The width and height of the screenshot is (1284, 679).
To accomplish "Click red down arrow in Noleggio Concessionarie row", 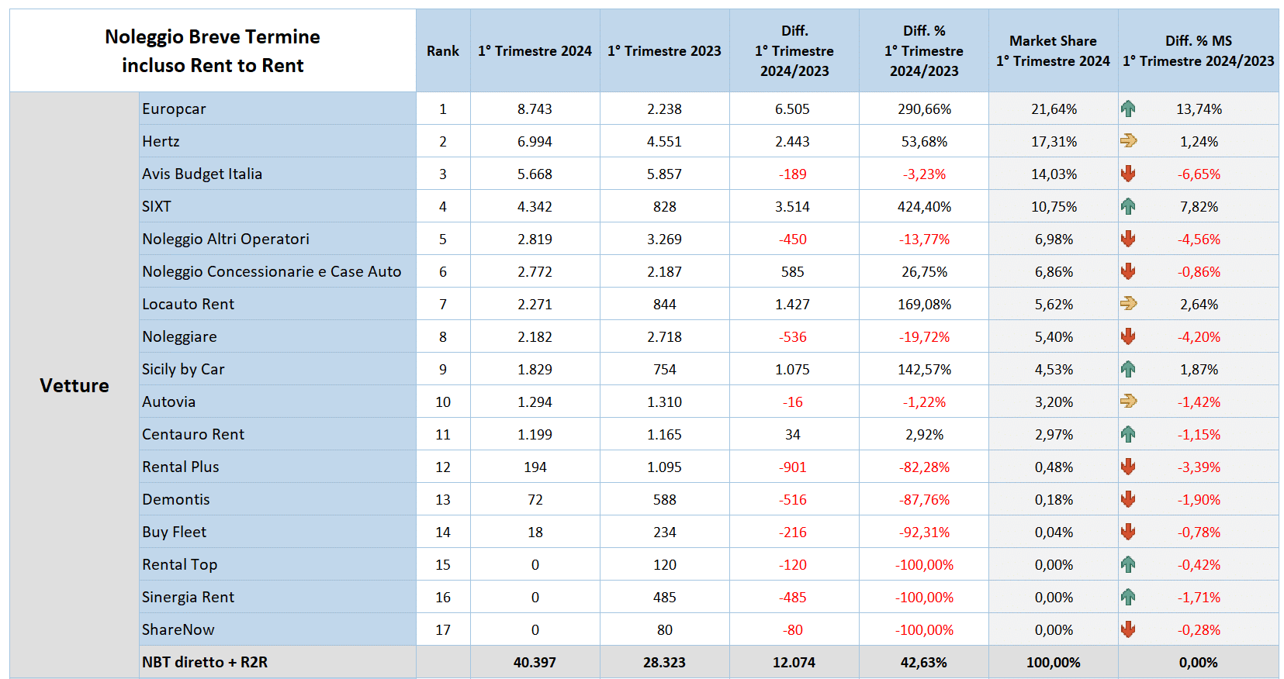I will (x=1128, y=272).
